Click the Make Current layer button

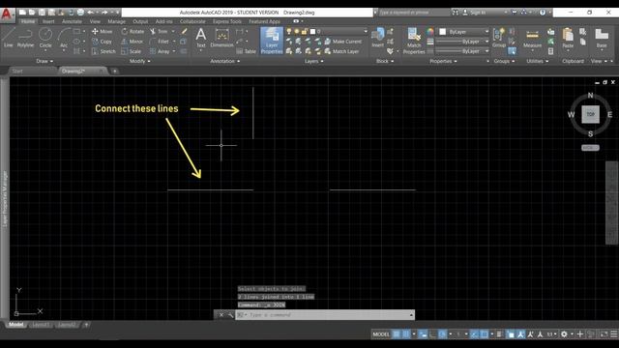pyautogui.click(x=343, y=42)
